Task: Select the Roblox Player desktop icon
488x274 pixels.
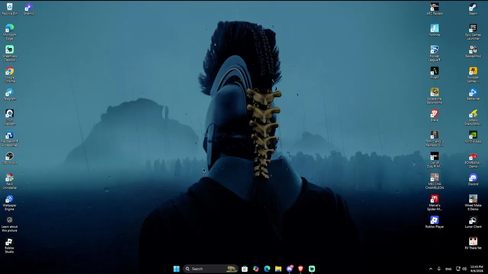Action: 435,222
